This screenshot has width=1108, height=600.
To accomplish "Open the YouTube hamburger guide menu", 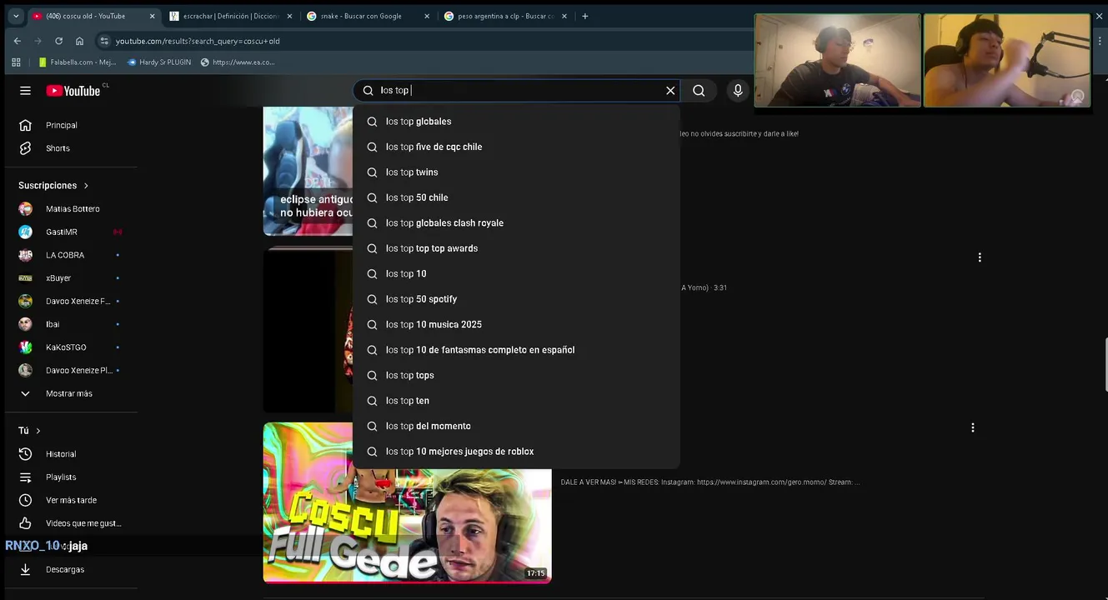I will point(25,91).
